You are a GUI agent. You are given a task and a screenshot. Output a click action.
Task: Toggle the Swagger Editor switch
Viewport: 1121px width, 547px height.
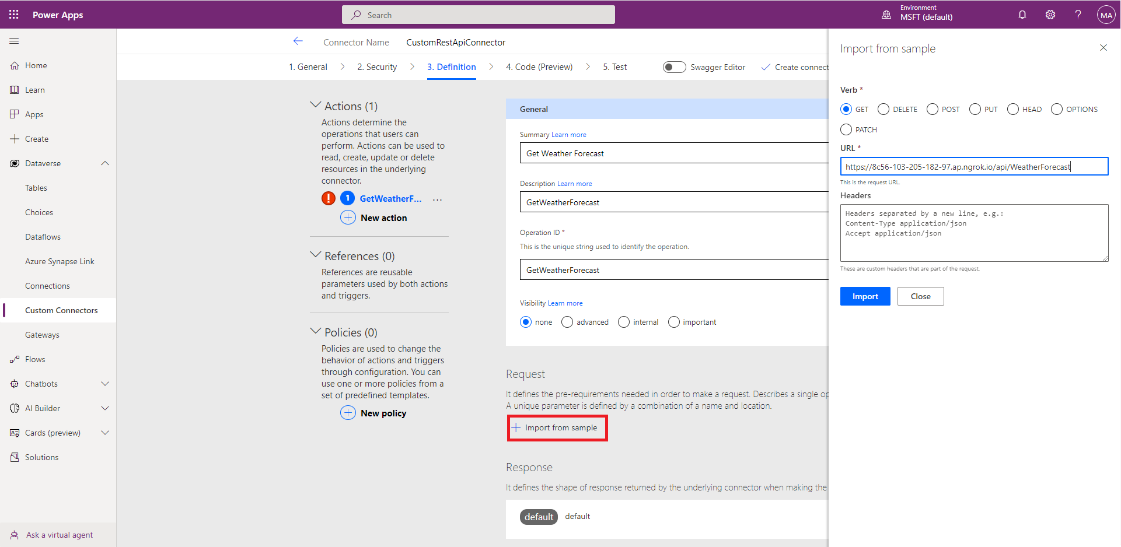[674, 67]
